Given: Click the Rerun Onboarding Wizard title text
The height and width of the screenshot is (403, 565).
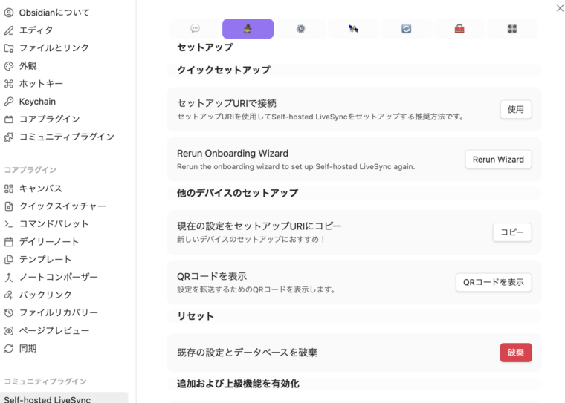Looking at the screenshot, I should (x=233, y=154).
